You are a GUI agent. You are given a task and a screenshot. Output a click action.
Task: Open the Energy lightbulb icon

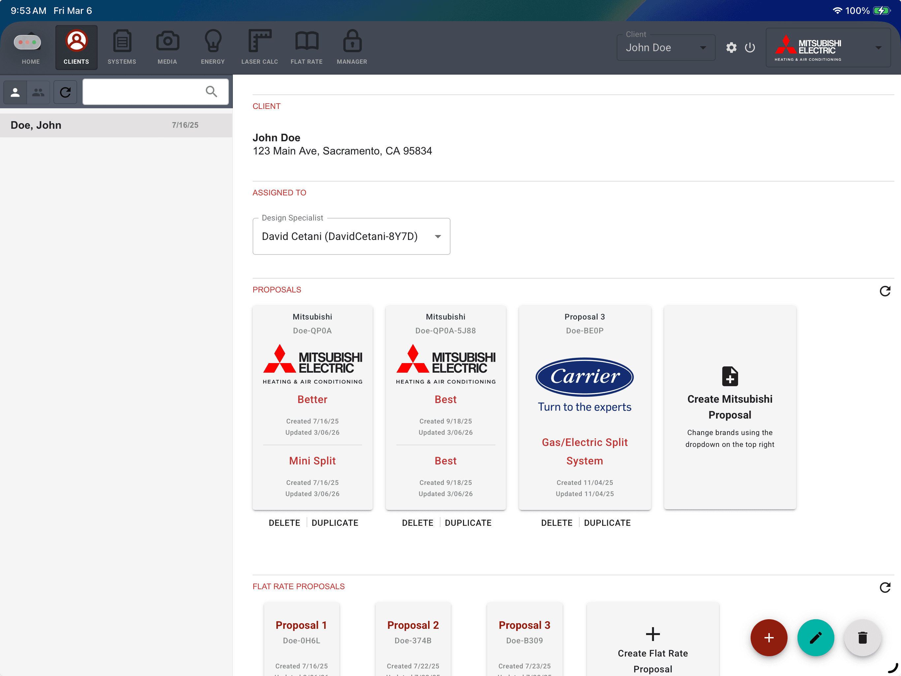213,41
